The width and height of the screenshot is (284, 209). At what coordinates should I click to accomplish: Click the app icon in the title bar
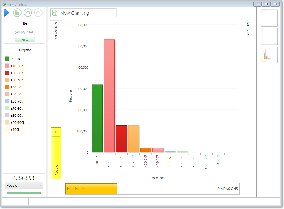[x=4, y=4]
